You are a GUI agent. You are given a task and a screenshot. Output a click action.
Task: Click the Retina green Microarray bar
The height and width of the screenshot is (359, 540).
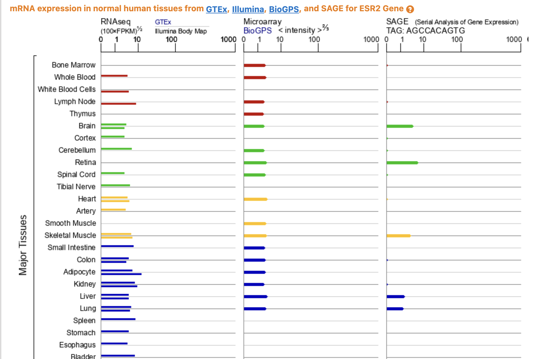[x=255, y=163]
